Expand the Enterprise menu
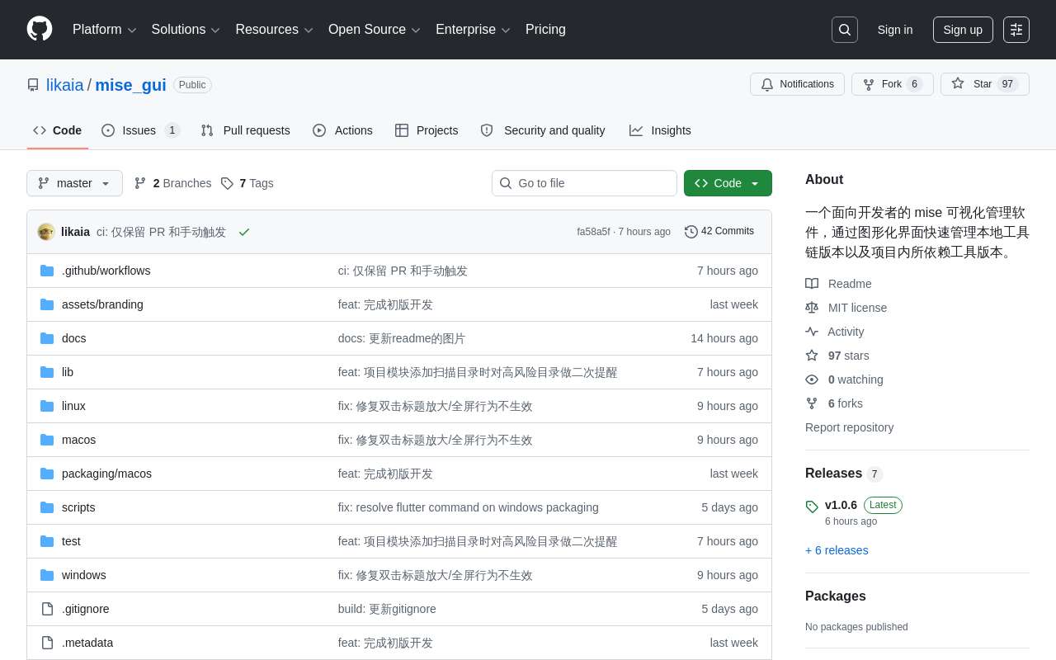The width and height of the screenshot is (1056, 660). [x=473, y=30]
